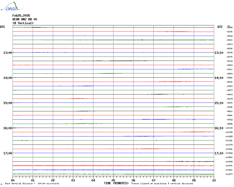
Task: Click the (A Vertical) channel label
Action: coord(23,23)
